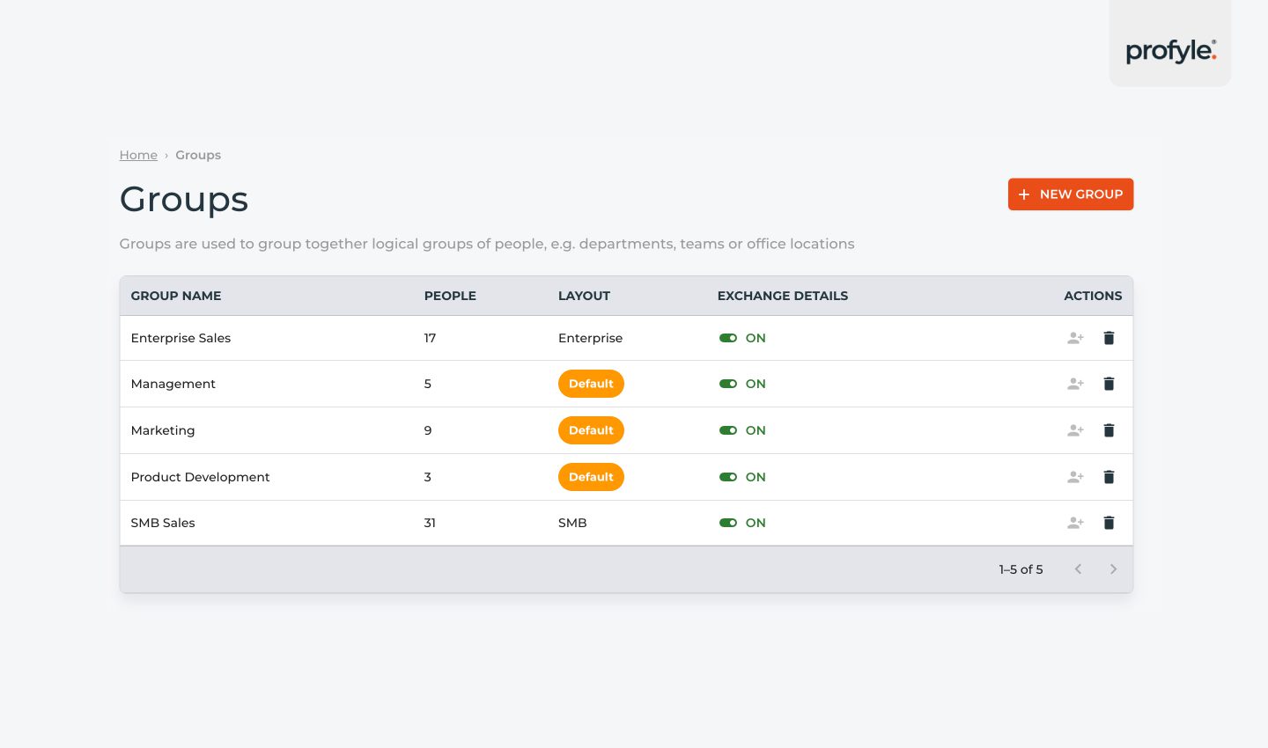Delete the Enterprise Sales group
This screenshot has height=748, width=1268.
1109,338
